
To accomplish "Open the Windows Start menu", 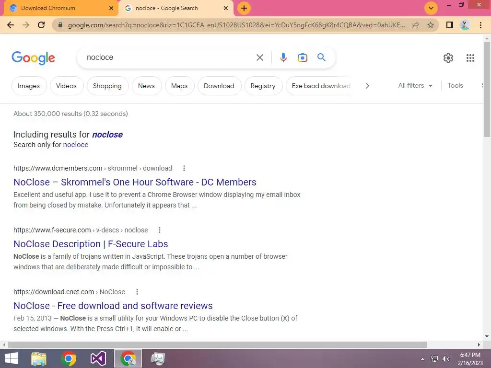I will tap(12, 358).
